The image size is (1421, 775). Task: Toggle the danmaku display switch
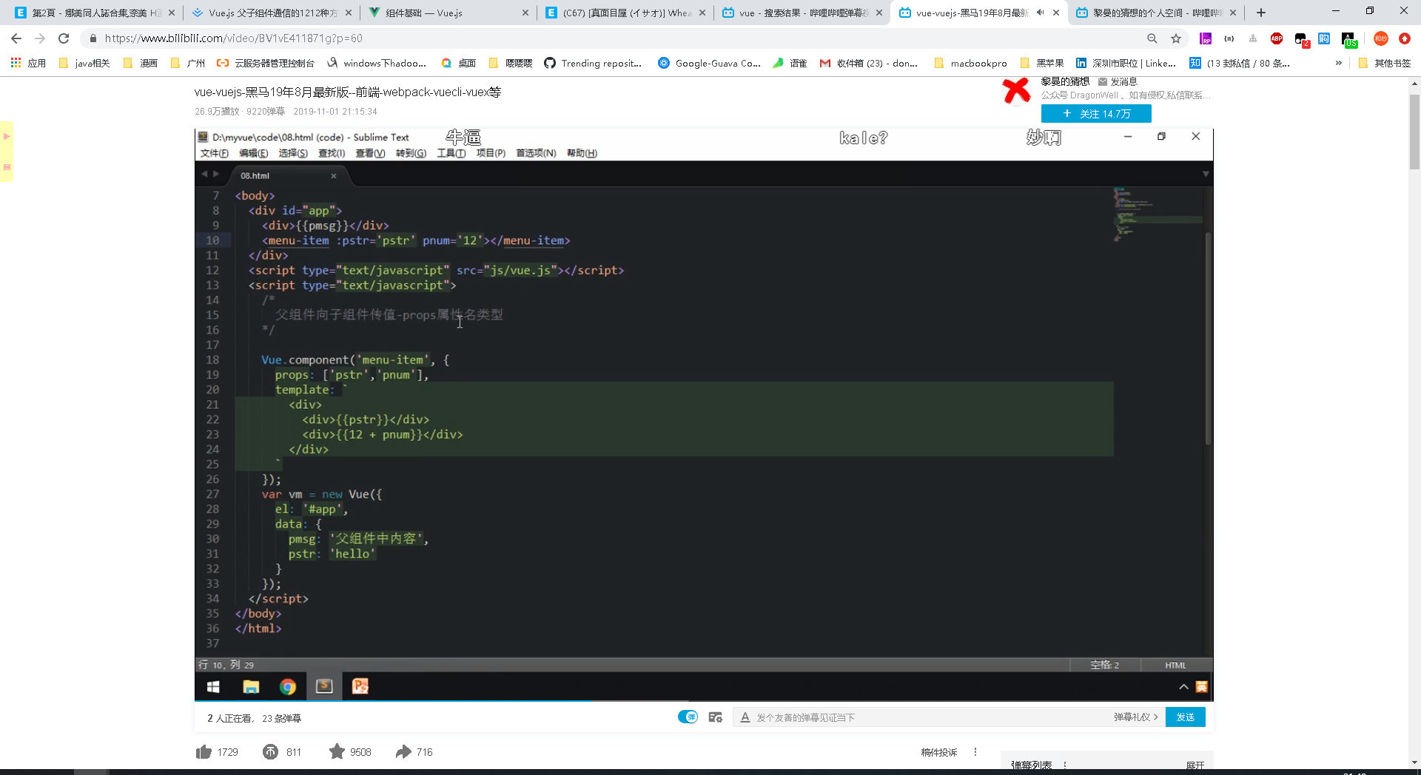pyautogui.click(x=688, y=717)
